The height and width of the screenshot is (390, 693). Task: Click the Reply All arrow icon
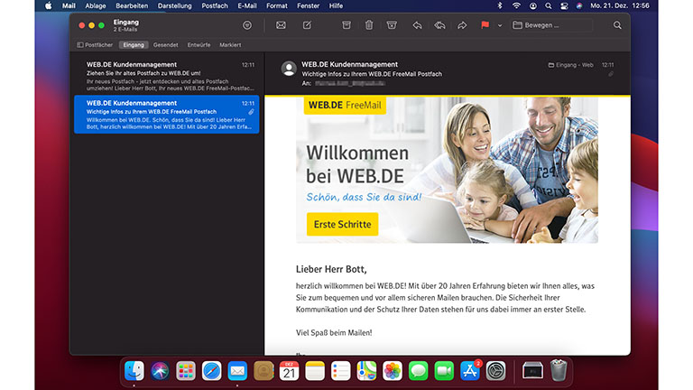pos(439,25)
